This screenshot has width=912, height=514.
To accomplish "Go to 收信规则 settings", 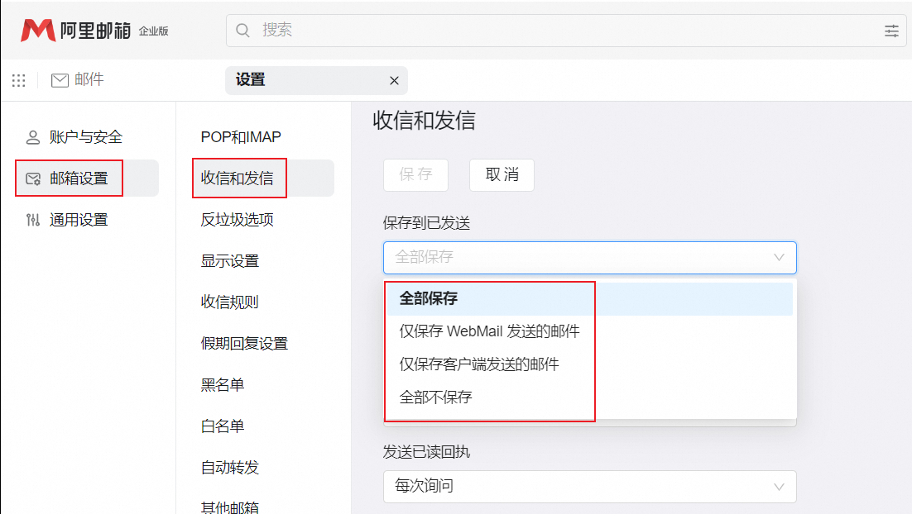I will pos(229,302).
